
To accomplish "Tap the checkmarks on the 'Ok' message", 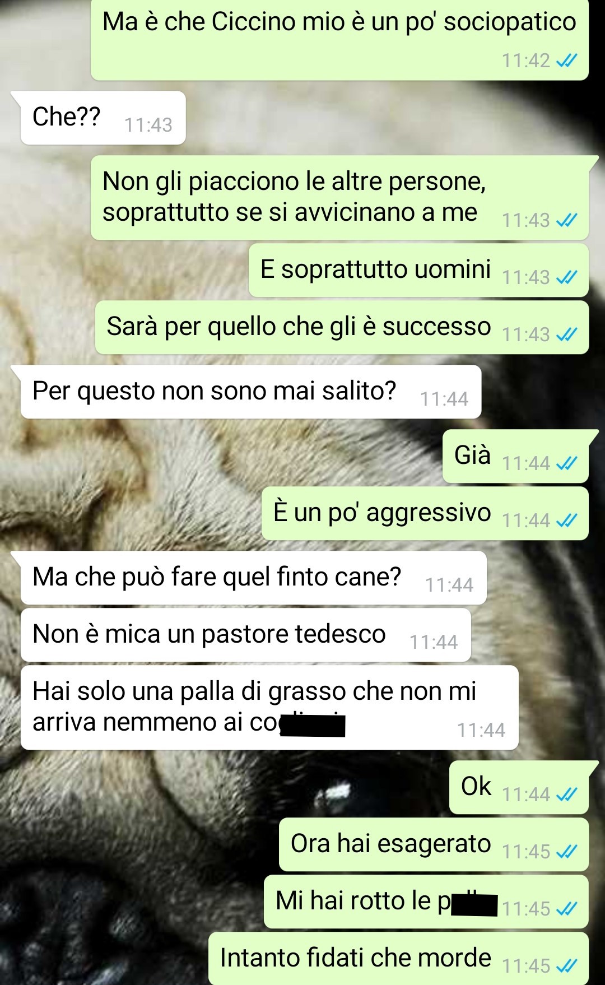I will 566,794.
